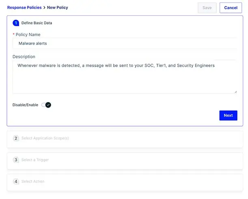Click the greyed-out Save button

(207, 8)
